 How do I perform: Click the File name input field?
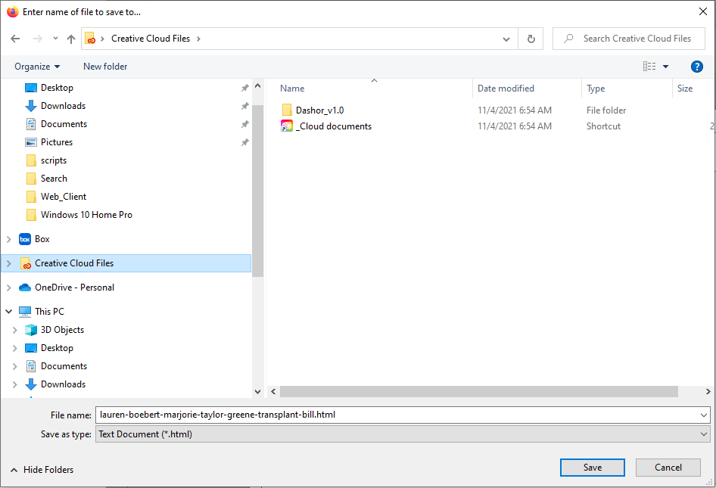click(397, 415)
